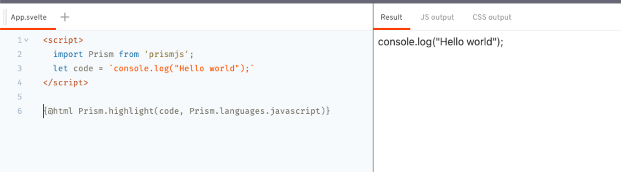The width and height of the screenshot is (621, 172).
Task: Select the App.svelte file tab
Action: 29,17
